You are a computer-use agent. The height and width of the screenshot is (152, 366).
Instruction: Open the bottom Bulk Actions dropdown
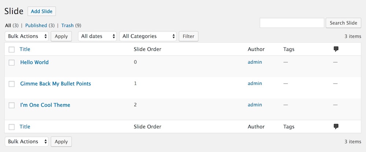(27, 141)
